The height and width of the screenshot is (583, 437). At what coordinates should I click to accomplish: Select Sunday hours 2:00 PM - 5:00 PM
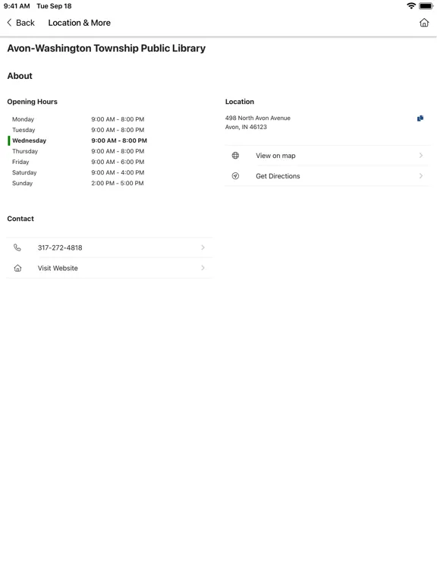118,183
